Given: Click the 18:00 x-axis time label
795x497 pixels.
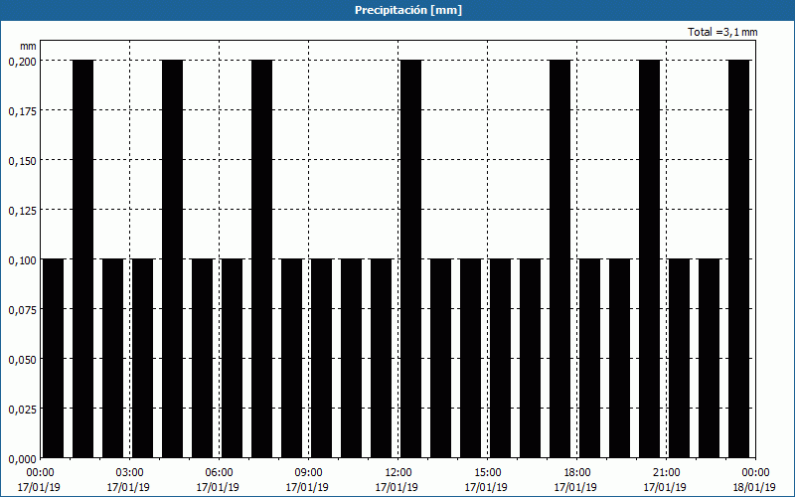Looking at the screenshot, I should tap(577, 473).
